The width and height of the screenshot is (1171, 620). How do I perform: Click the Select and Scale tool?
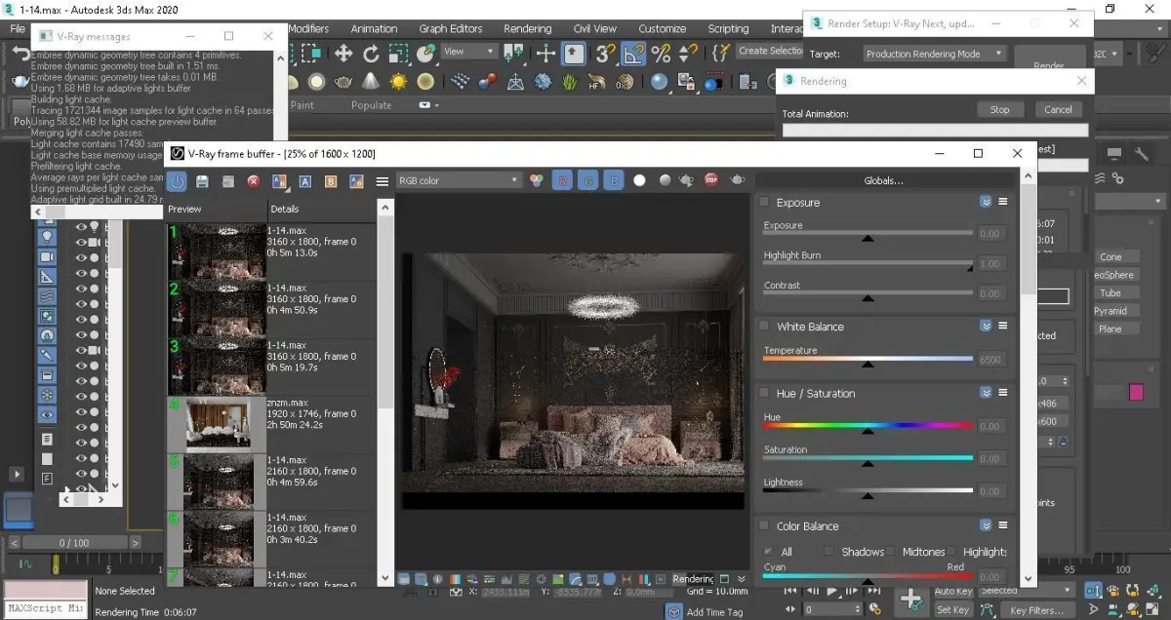pyautogui.click(x=398, y=54)
